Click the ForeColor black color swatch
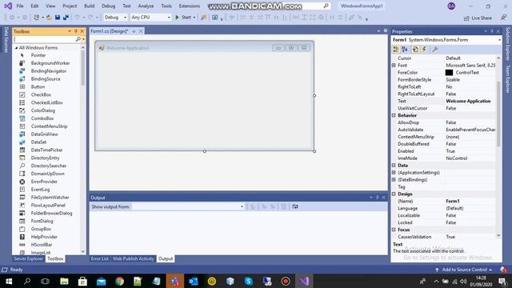512x288 pixels. point(449,73)
